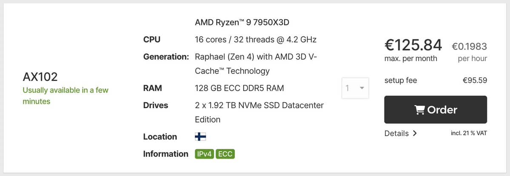Click the €0.1983 per hour price
This screenshot has width=510, height=176.
pyautogui.click(x=469, y=46)
